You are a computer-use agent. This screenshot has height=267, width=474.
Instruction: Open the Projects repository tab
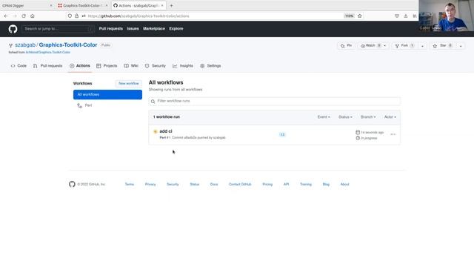pyautogui.click(x=107, y=66)
